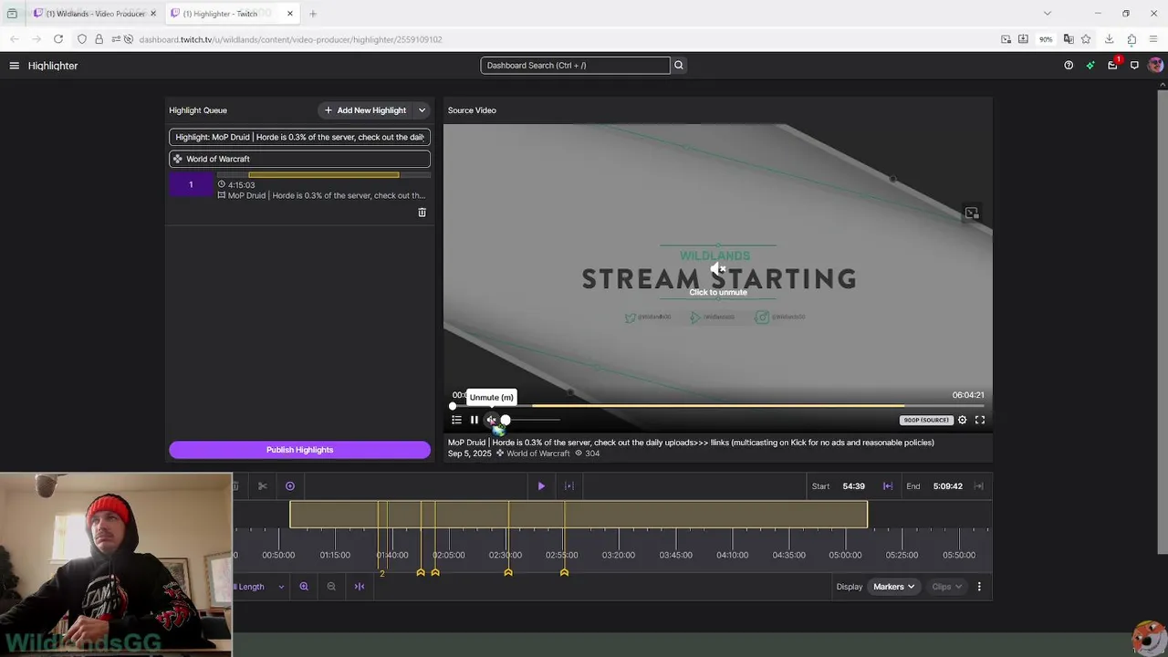The image size is (1168, 657).
Task: Expand the browser tab list chevron
Action: (1048, 14)
